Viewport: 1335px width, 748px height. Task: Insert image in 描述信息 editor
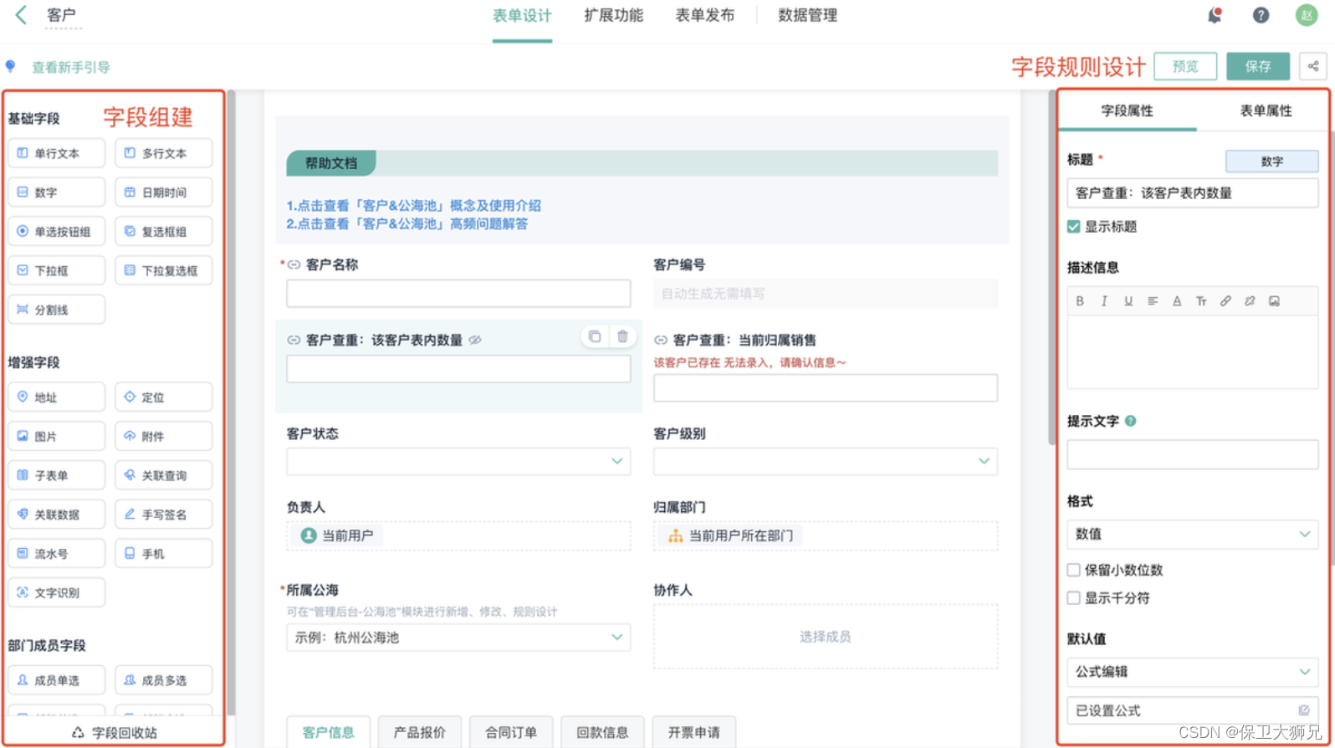tap(1274, 301)
